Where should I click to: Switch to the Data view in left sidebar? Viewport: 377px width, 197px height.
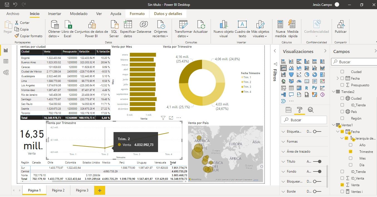coord(6,61)
